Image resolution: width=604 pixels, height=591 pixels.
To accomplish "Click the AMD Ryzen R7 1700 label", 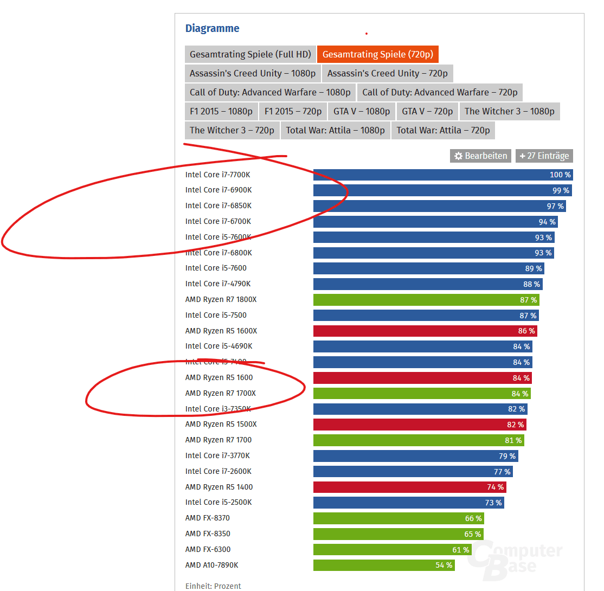I will (219, 440).
